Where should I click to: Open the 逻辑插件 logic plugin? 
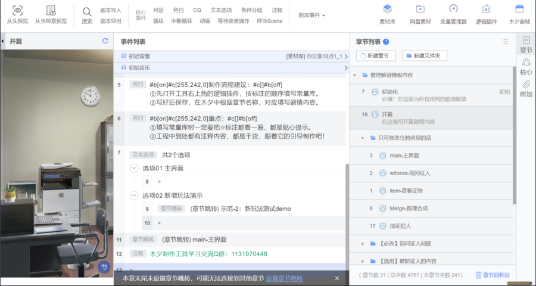tap(486, 10)
